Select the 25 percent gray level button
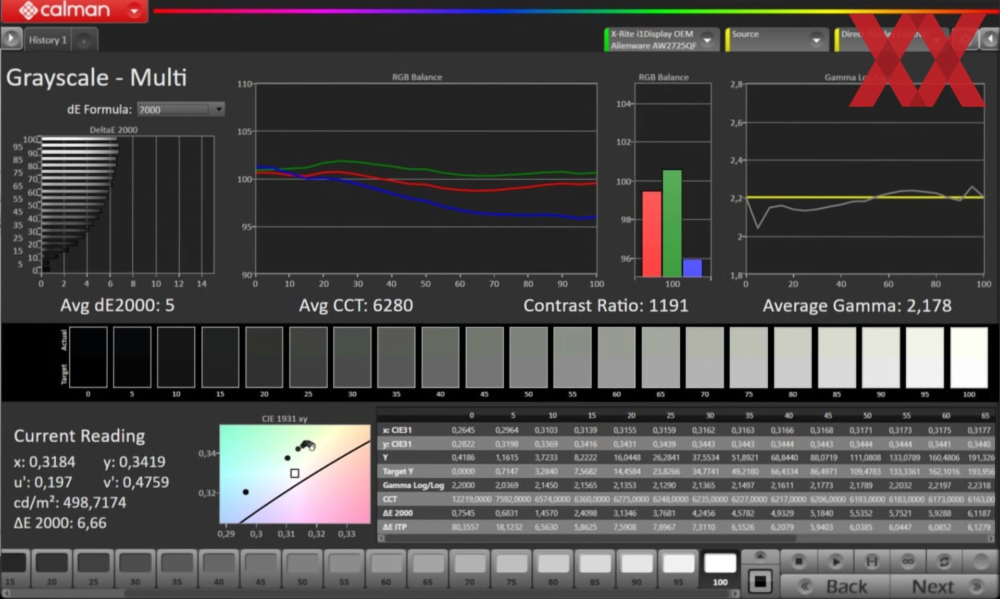 pyautogui.click(x=93, y=569)
